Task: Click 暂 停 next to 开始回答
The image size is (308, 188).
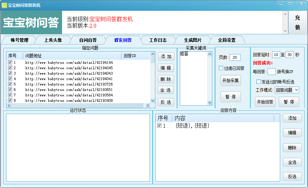Action: pos(289,102)
